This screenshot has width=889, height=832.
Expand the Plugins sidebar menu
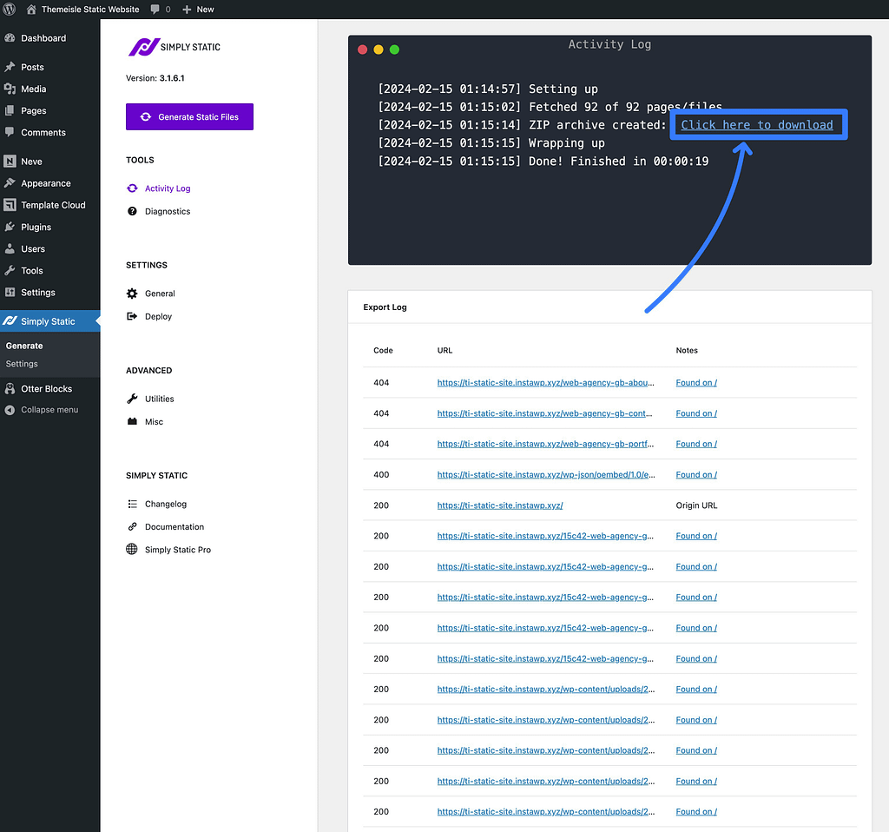pos(36,227)
